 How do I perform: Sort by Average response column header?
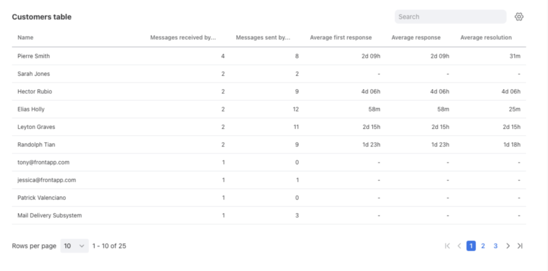coord(416,37)
